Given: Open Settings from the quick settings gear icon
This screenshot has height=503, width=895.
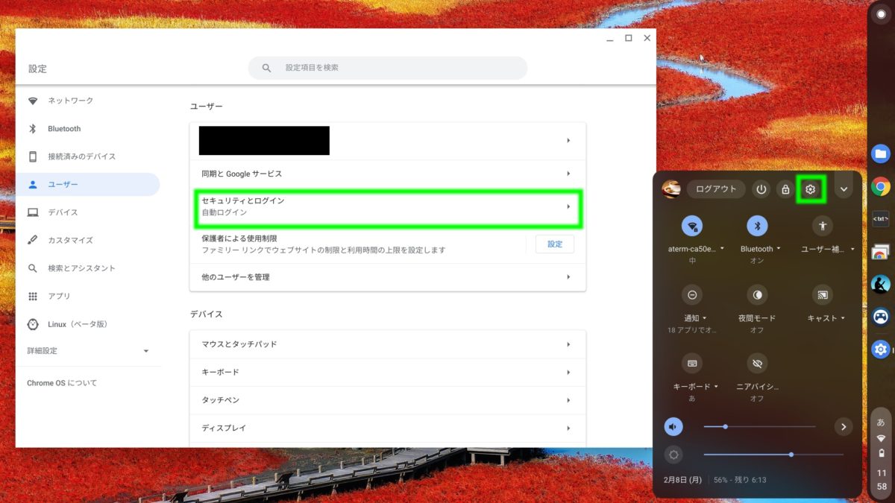Looking at the screenshot, I should (x=810, y=189).
